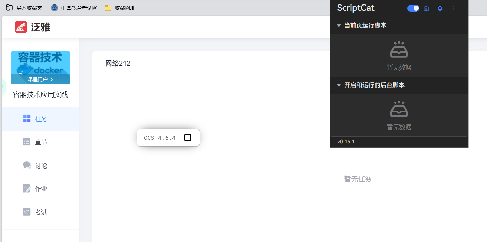Disable the ScriptCat enable switch
The width and height of the screenshot is (487, 242).
click(413, 8)
